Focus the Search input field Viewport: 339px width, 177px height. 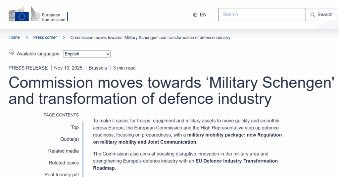[x=262, y=15]
